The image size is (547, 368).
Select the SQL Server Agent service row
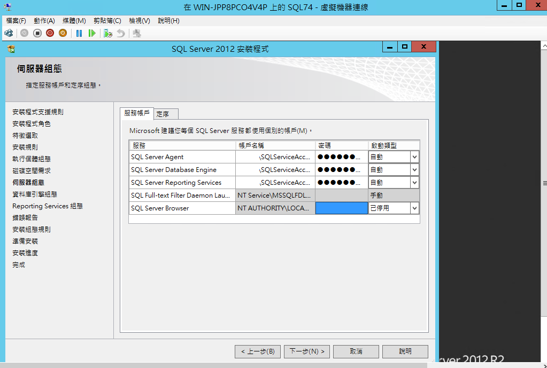pyautogui.click(x=182, y=157)
